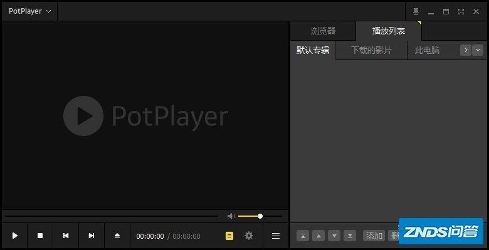Screen dimensions: 489x250
Task: Skip to the next track
Action: [92, 236]
